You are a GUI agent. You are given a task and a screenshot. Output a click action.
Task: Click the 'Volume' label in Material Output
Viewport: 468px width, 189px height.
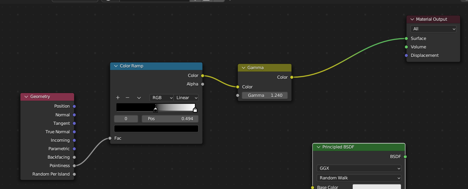point(418,47)
